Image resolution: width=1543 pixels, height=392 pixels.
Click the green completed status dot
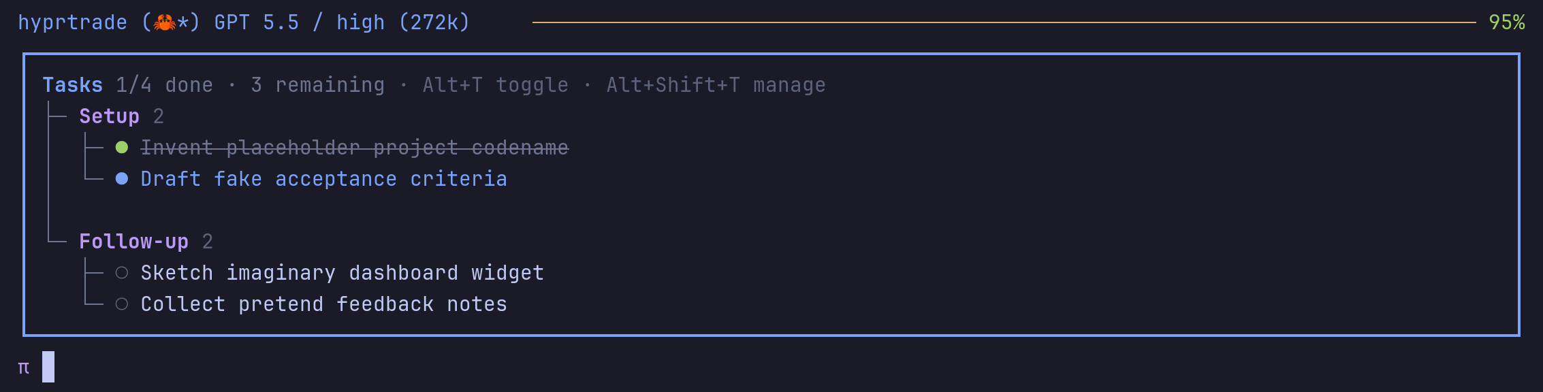pyautogui.click(x=122, y=147)
